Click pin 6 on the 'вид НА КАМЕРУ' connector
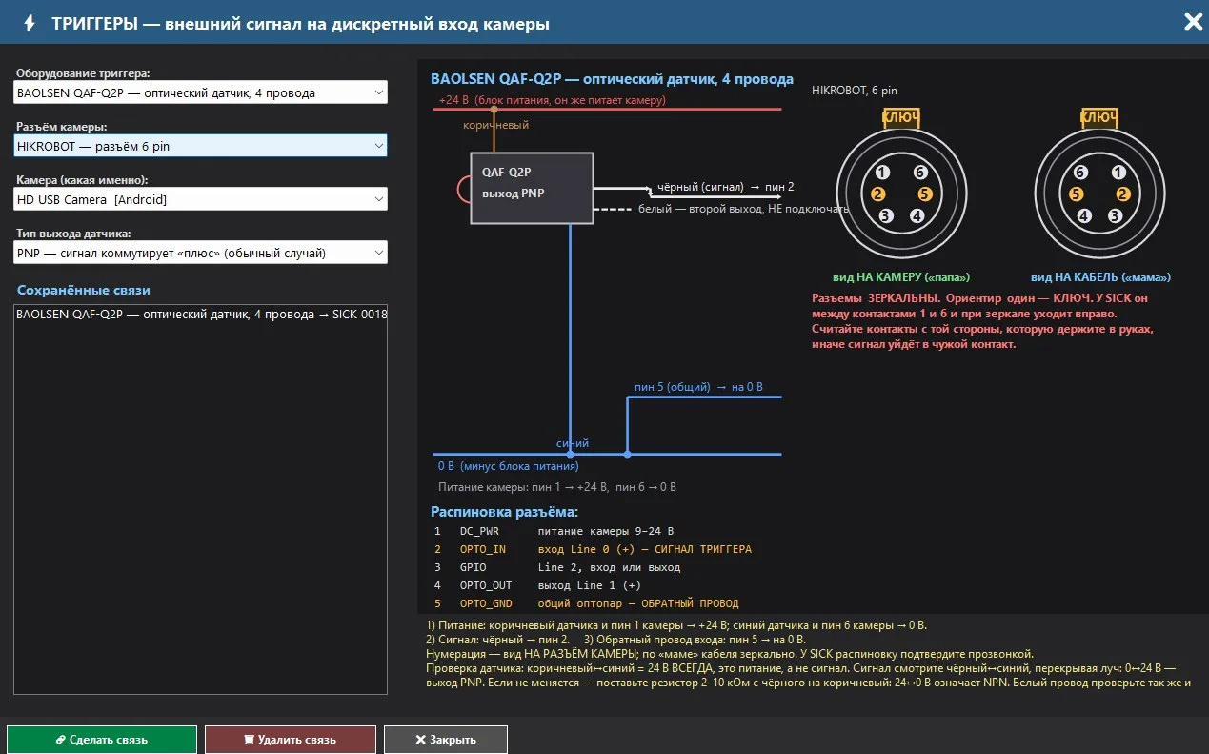This screenshot has width=1209, height=754. tap(919, 173)
